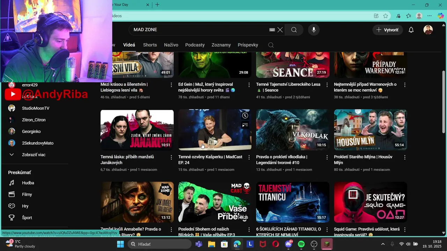Open the on-screen keyboard icon in search box
The height and width of the screenshot is (251, 447).
(272, 30)
